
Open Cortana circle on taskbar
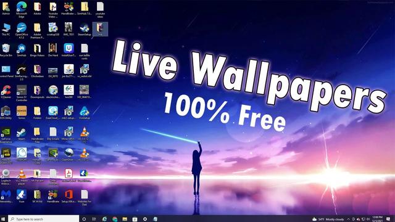tap(84, 219)
